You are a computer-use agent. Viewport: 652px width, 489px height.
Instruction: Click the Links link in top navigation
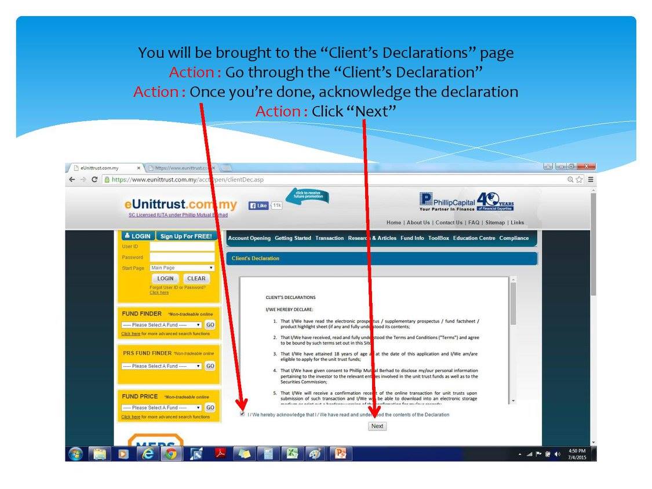click(x=518, y=222)
